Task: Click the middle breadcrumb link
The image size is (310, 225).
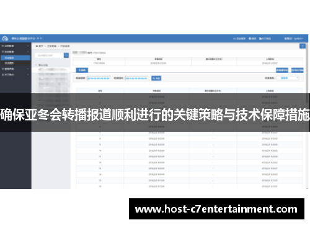Action: (x=52, y=46)
